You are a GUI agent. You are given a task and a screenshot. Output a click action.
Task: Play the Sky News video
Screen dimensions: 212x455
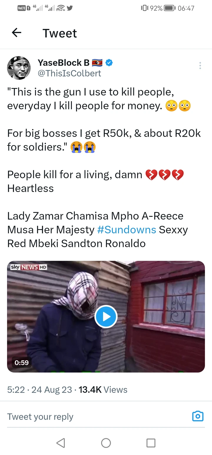pos(106,317)
